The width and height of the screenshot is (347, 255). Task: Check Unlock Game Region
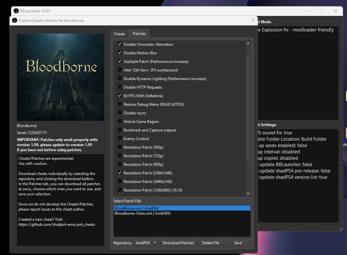point(120,121)
